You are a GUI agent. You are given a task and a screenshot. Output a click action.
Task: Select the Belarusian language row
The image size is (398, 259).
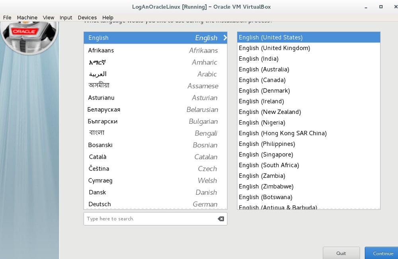(x=155, y=109)
